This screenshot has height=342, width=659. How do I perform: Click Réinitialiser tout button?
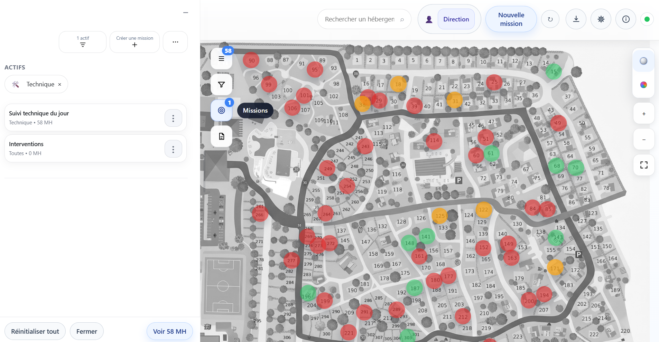(x=35, y=331)
